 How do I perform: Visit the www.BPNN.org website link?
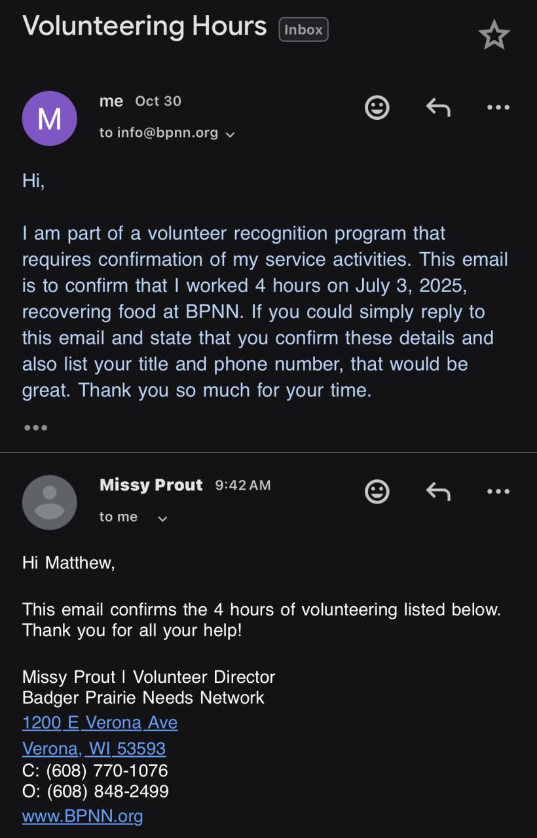[83, 816]
